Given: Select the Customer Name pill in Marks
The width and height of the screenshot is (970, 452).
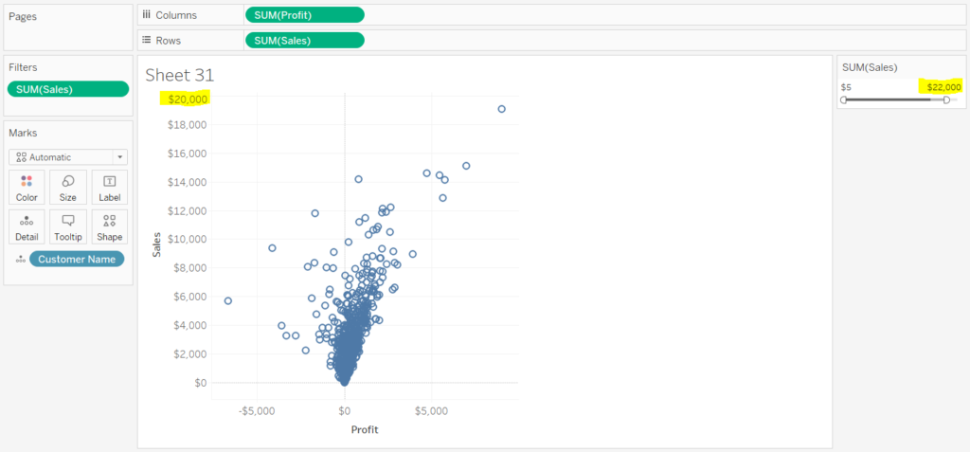Looking at the screenshot, I should click(x=77, y=259).
